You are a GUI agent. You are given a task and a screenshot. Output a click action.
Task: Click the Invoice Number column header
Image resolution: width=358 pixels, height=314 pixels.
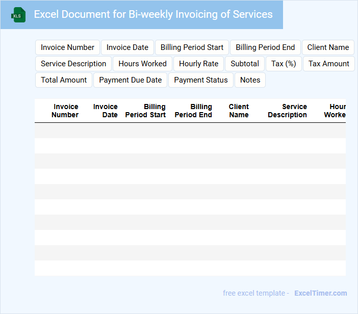(x=65, y=111)
